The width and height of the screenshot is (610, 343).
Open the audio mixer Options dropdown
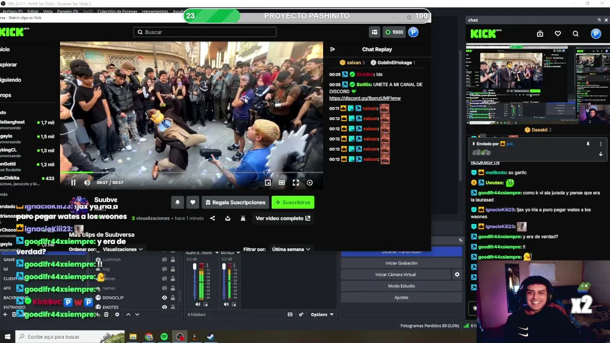point(322,314)
